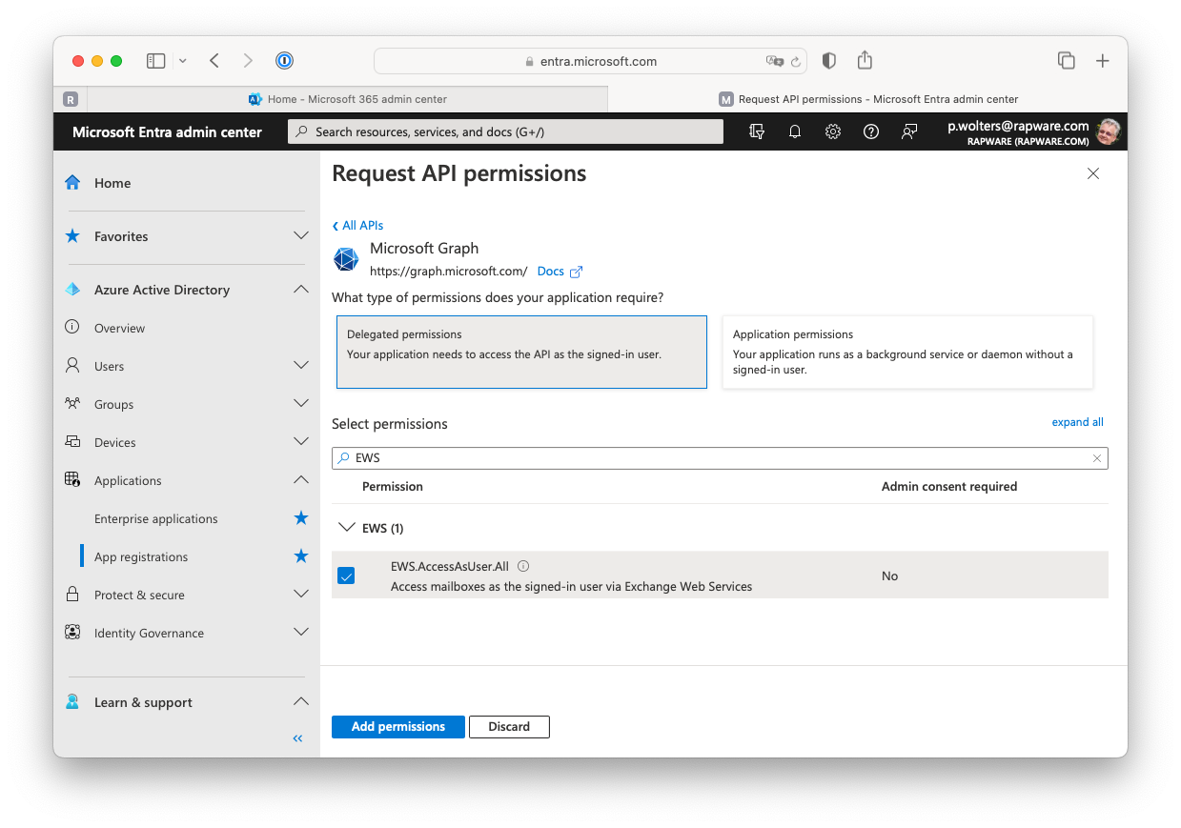Go back with Safari's back arrow

(x=214, y=61)
